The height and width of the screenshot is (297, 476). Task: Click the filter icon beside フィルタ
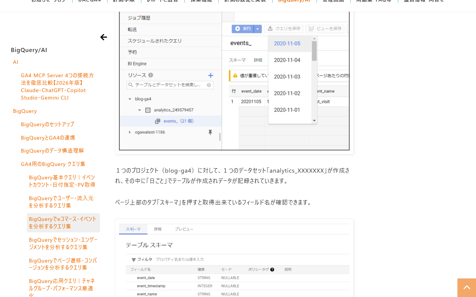[134, 260]
